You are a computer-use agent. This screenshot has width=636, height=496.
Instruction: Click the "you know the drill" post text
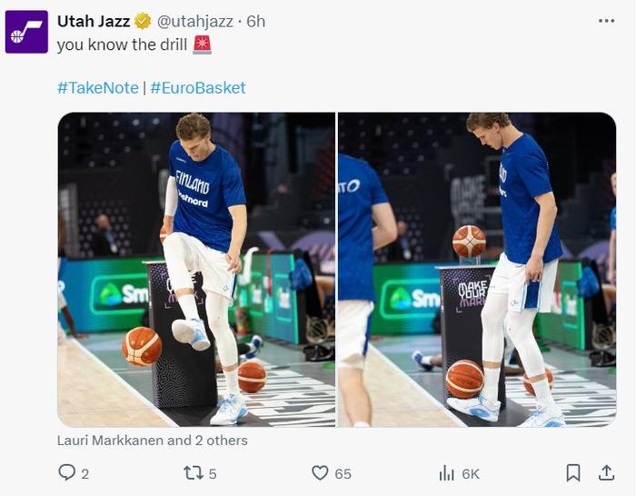(x=122, y=45)
